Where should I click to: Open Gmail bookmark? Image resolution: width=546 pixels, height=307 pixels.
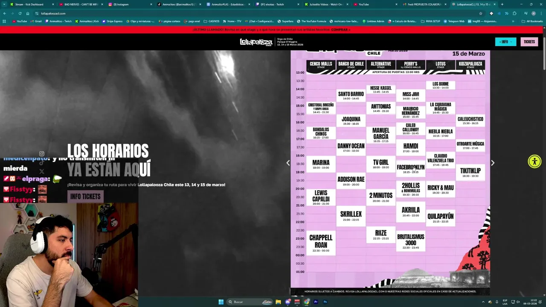36,21
